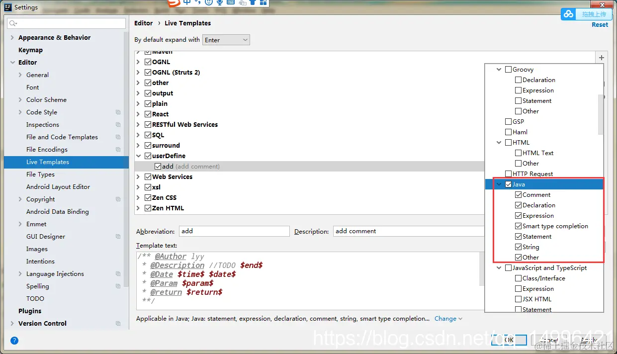Expand the Version Control node

click(12, 324)
